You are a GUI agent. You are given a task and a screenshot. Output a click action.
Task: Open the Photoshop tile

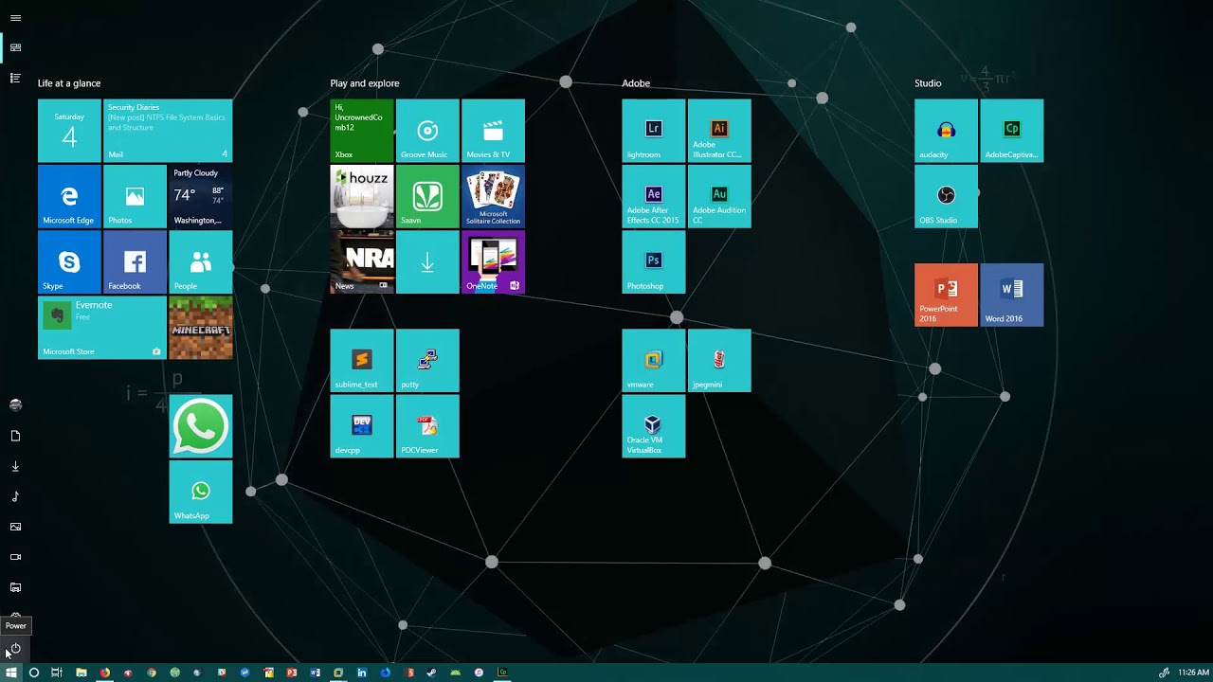pos(653,262)
